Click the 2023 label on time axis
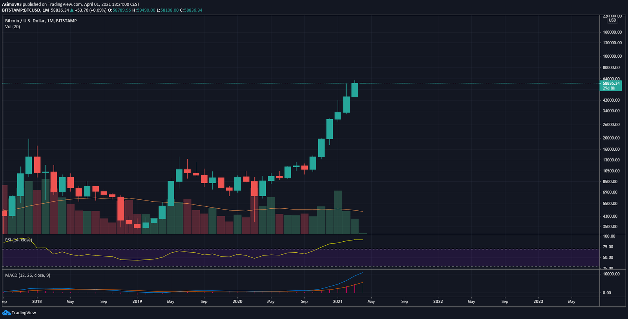628x319 pixels. [538, 301]
